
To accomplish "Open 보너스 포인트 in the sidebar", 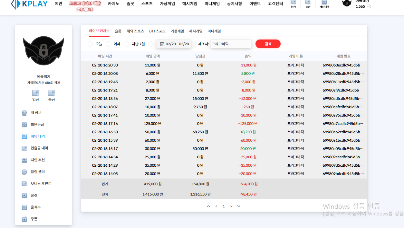I will [41, 184].
